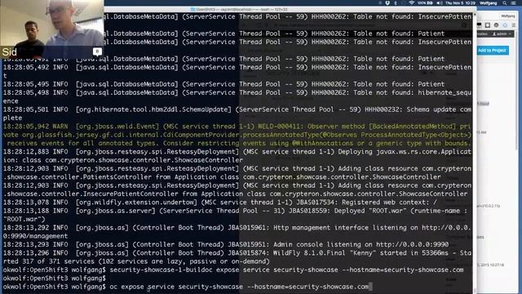
Task: Click 'Table not found: hibernate_sequ' log text
Action: [x=412, y=92]
